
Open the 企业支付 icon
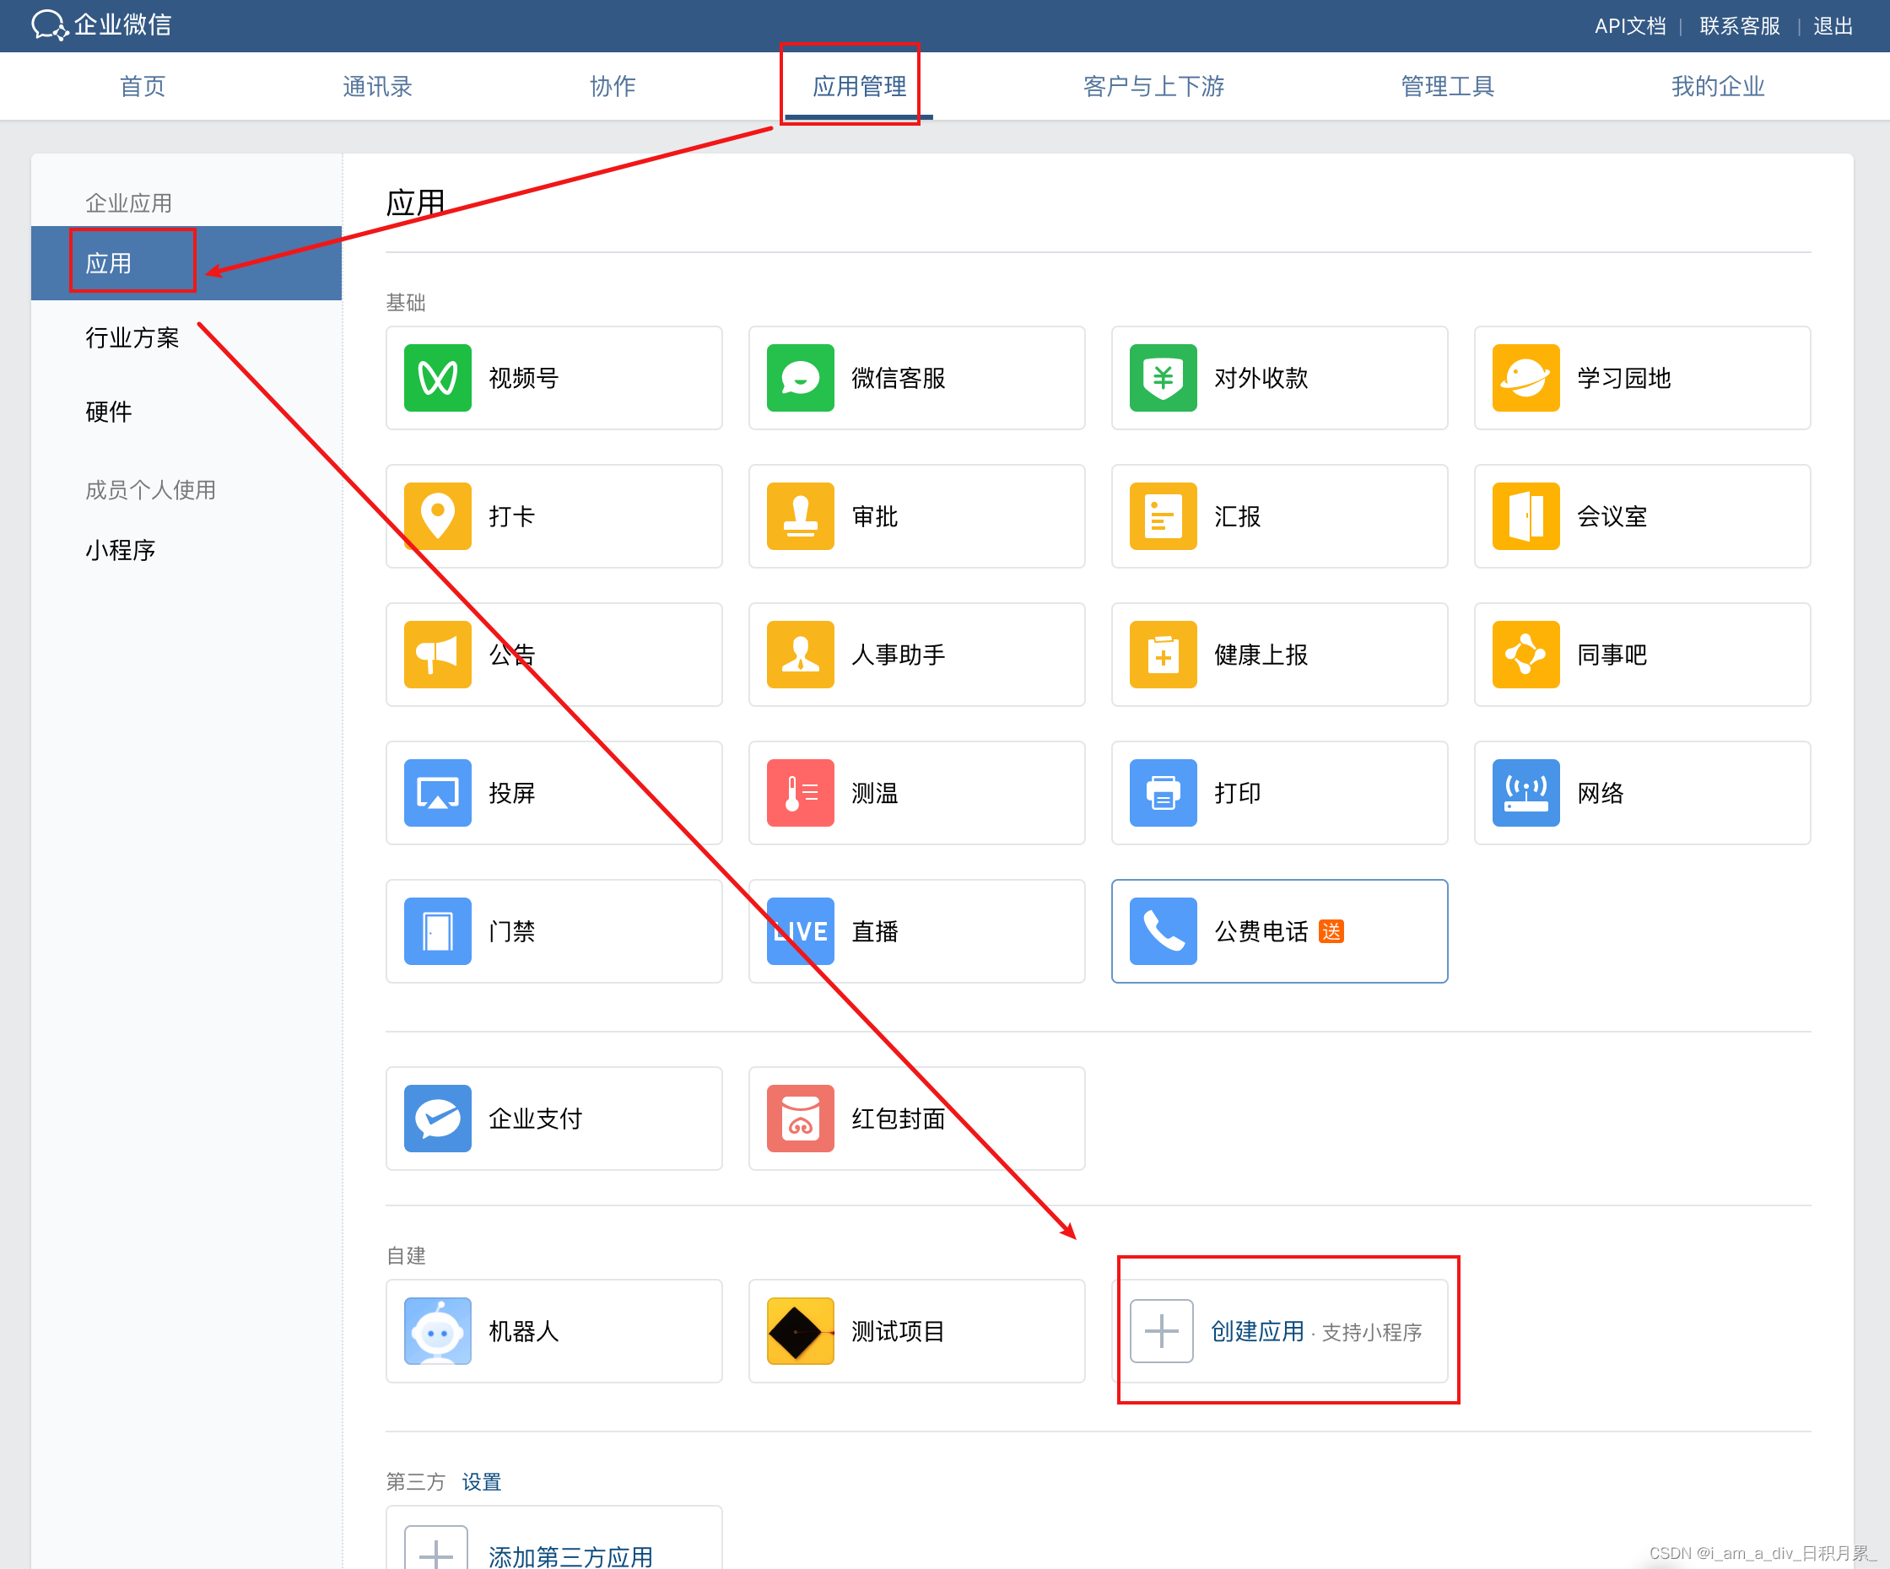[437, 1119]
